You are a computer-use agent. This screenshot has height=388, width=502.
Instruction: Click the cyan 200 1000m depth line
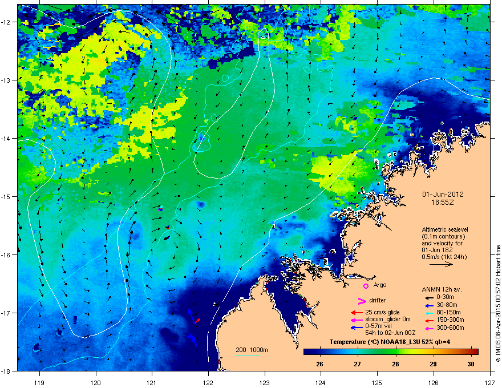[247, 355]
